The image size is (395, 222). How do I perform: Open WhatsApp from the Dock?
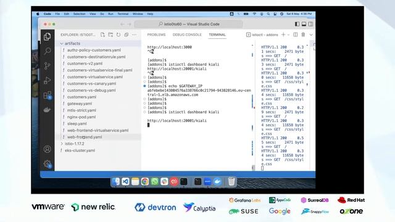tap(154, 181)
